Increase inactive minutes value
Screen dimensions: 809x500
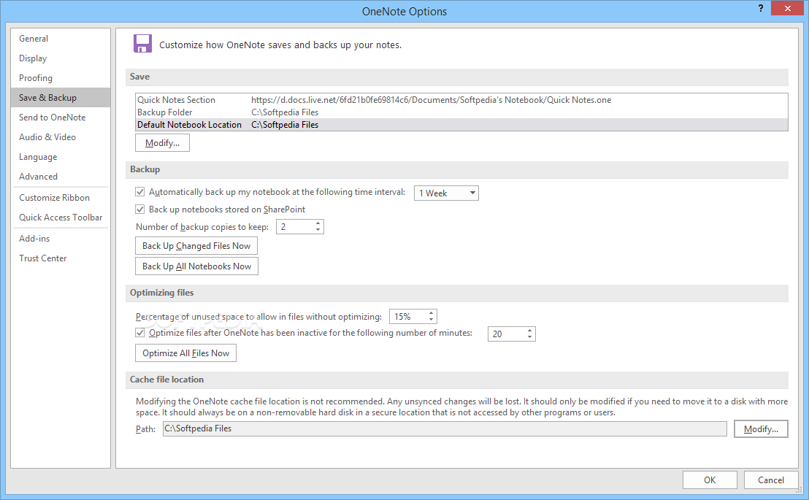tap(530, 331)
